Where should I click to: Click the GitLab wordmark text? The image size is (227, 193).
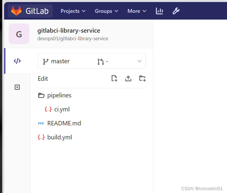pos(37,11)
